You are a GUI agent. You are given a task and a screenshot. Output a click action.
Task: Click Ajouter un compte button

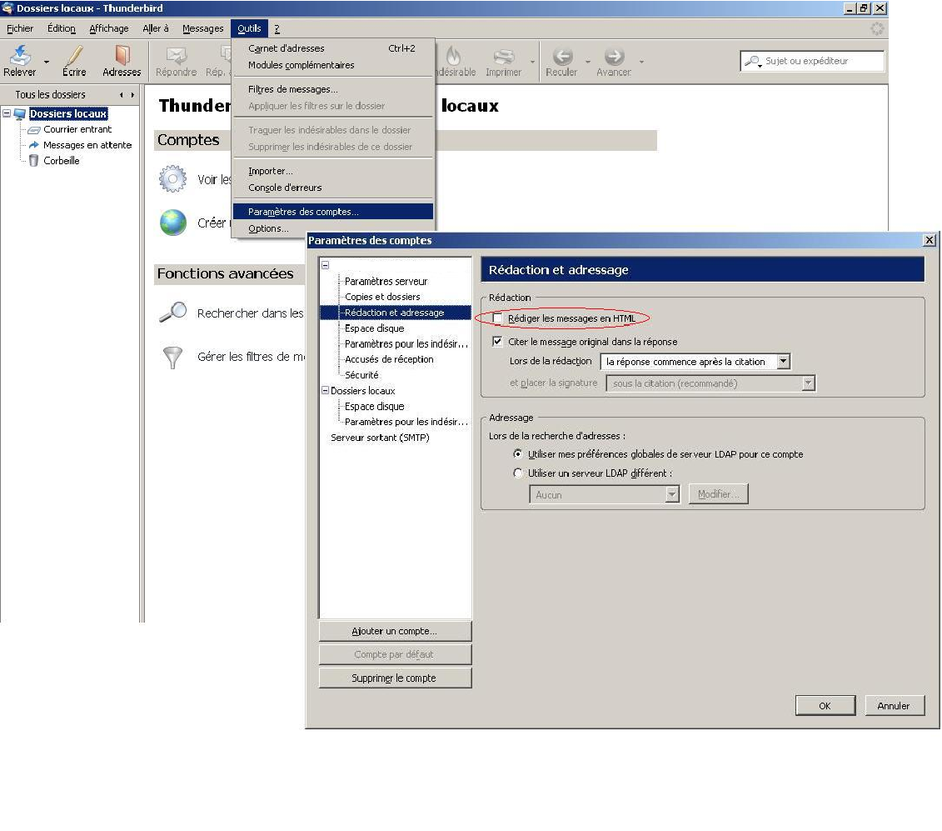point(395,631)
